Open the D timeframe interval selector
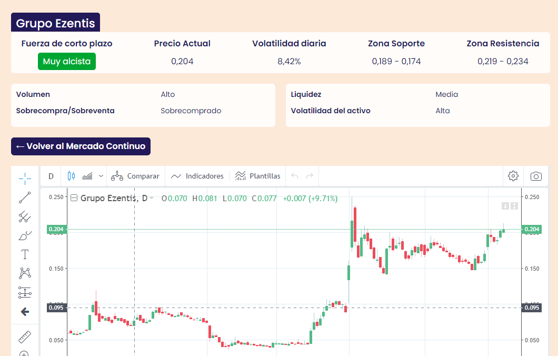 [x=51, y=176]
